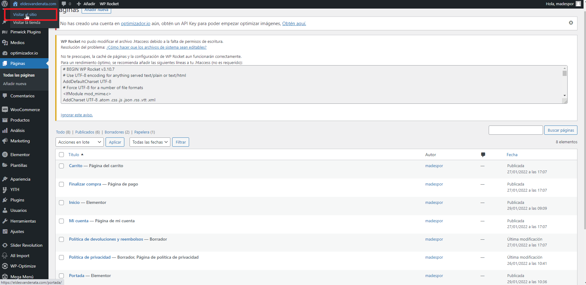The image size is (586, 285).
Task: Click the Plantillas folder icon
Action: pyautogui.click(x=5, y=165)
